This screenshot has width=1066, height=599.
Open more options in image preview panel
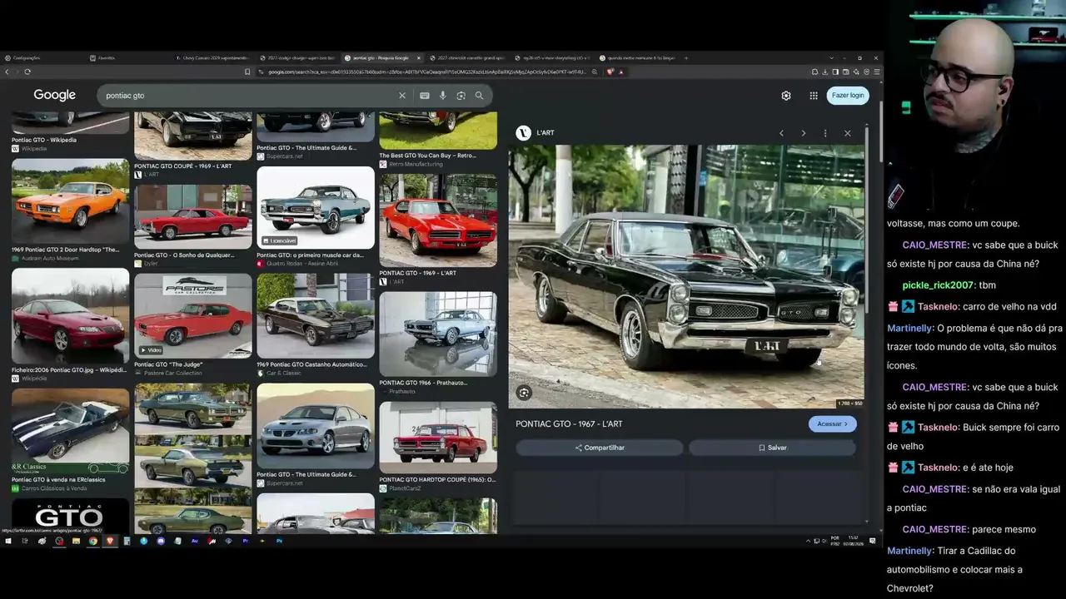[x=825, y=133]
